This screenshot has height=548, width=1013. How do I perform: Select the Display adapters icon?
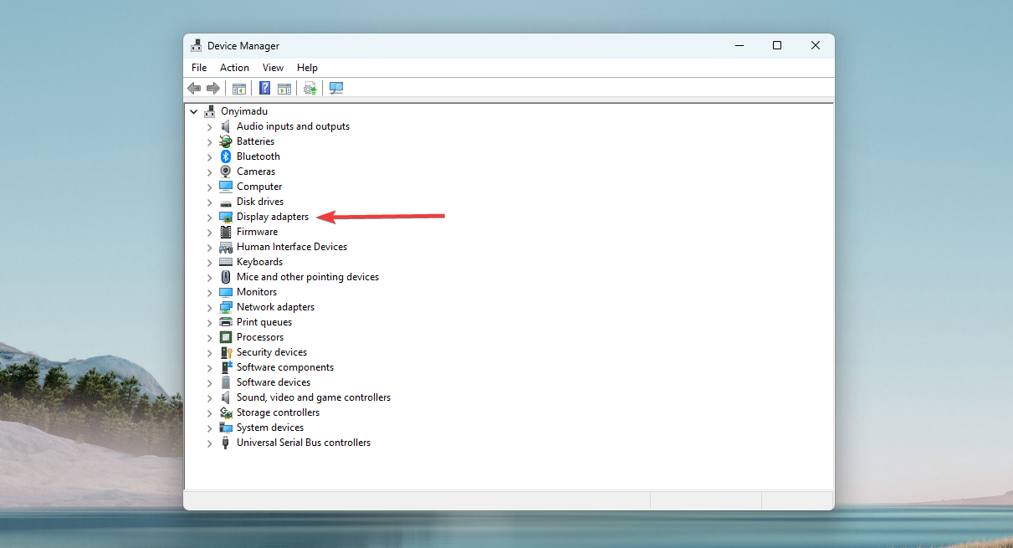225,217
